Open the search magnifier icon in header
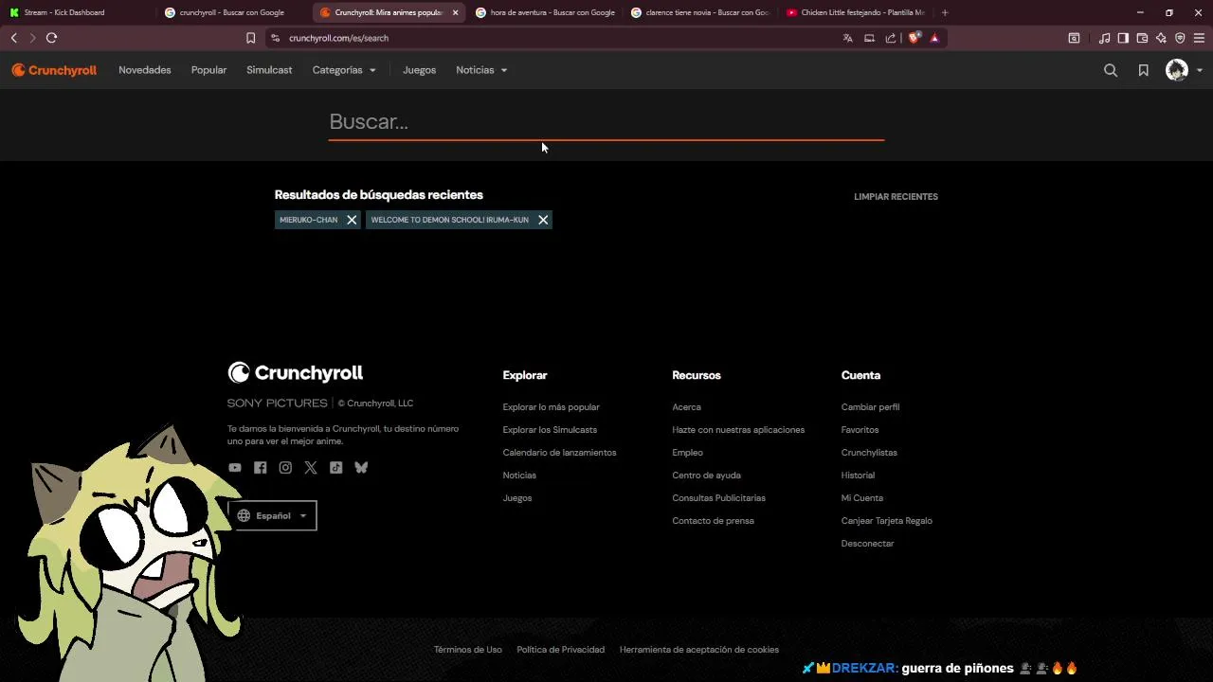 pyautogui.click(x=1111, y=70)
